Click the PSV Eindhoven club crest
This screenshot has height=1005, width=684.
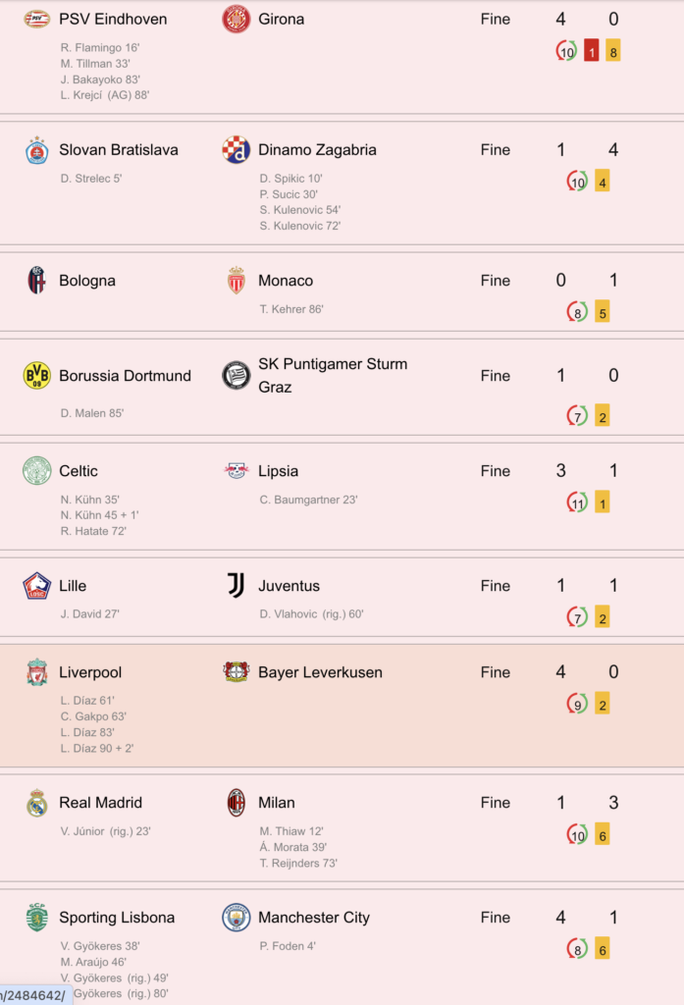click(x=36, y=20)
